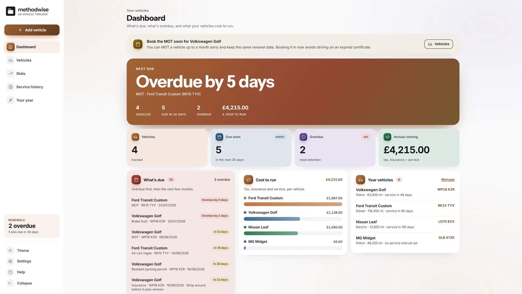Open the Vehicles sidebar item
The height and width of the screenshot is (294, 522).
pos(32,60)
